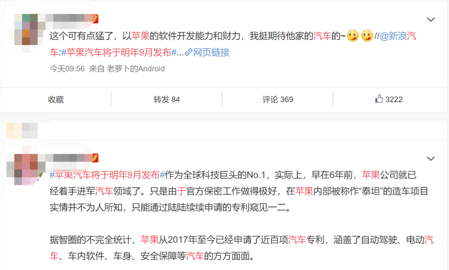
Task: Click the first licking-lips emoji
Action: pyautogui.click(x=353, y=36)
